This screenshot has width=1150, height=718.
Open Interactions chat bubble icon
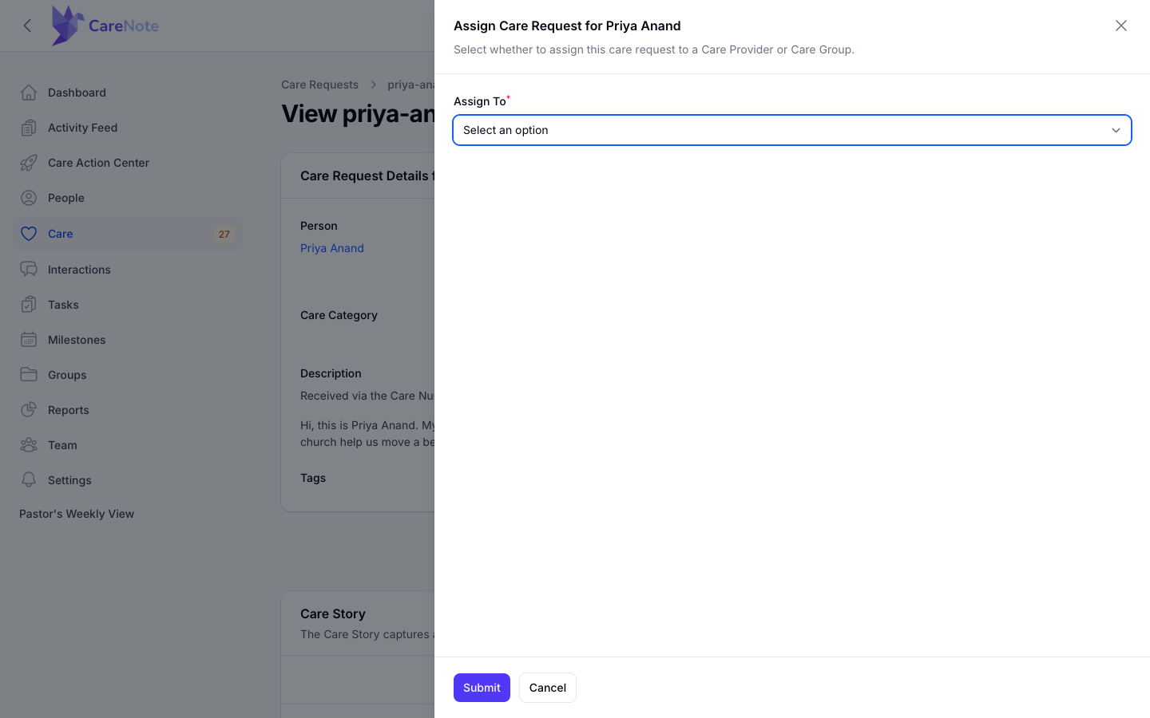tap(29, 270)
